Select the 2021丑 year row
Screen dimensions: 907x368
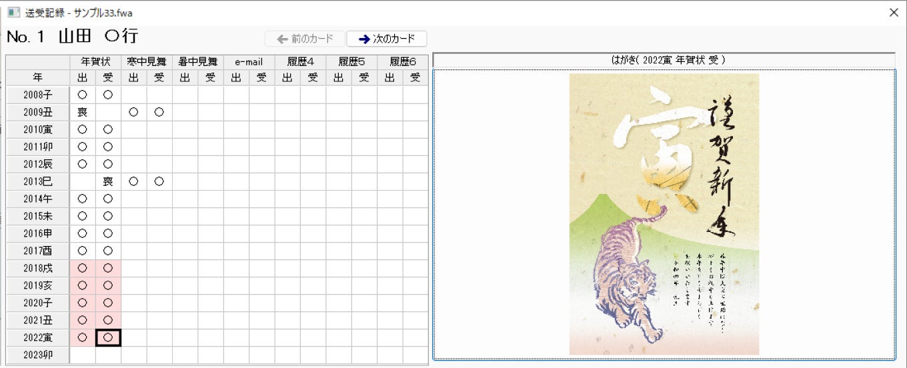[x=38, y=320]
